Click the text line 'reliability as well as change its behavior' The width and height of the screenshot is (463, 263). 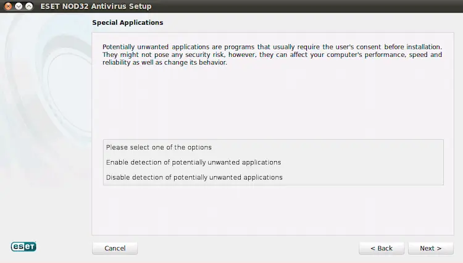coord(165,62)
